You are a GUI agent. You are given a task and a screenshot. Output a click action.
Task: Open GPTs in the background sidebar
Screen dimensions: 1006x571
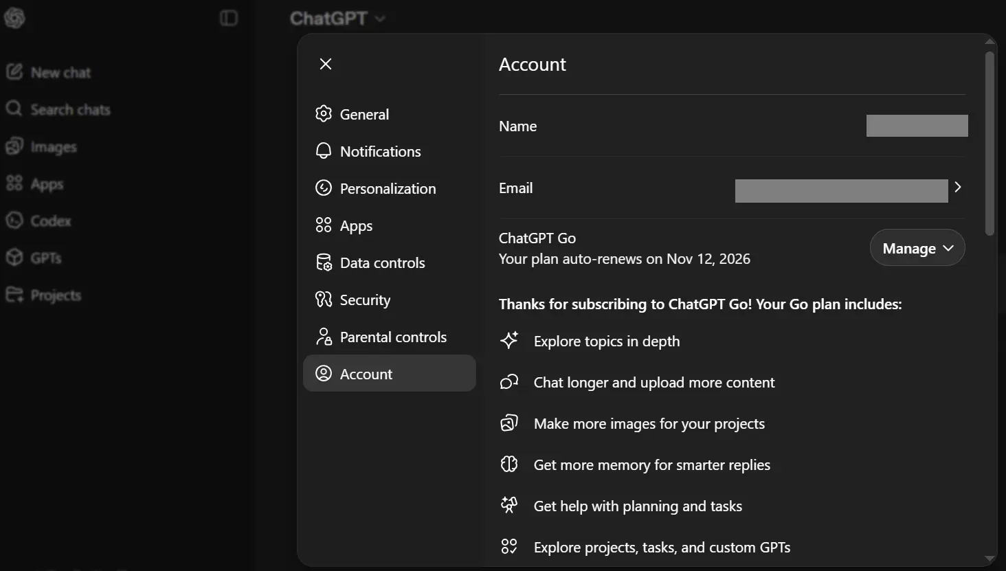pyautogui.click(x=34, y=258)
